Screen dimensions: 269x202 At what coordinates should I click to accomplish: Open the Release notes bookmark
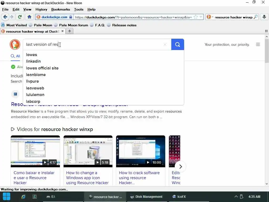122,25
